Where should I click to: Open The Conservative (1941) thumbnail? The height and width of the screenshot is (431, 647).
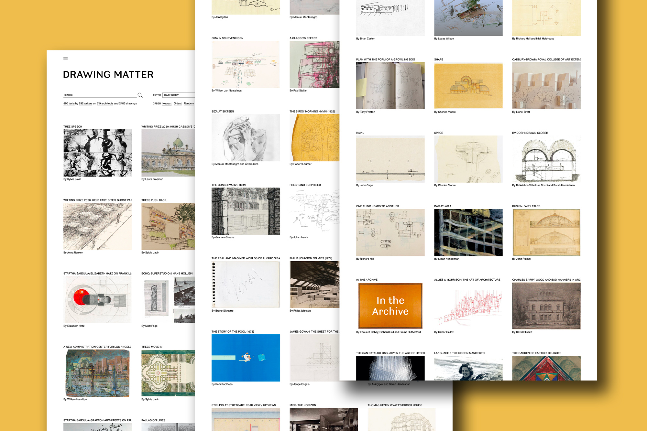click(246, 211)
